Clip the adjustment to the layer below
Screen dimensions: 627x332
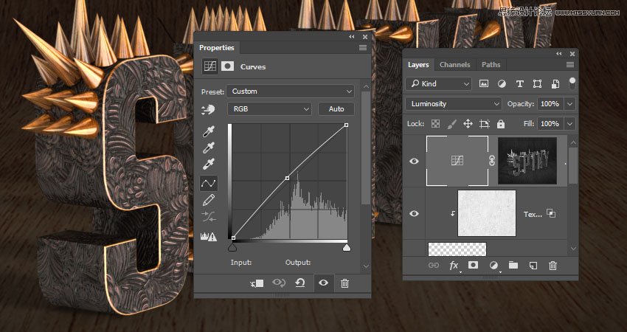pyautogui.click(x=257, y=283)
